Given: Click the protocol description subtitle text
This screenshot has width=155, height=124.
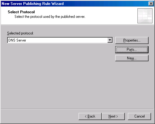Looking at the screenshot, I should tap(50, 17).
